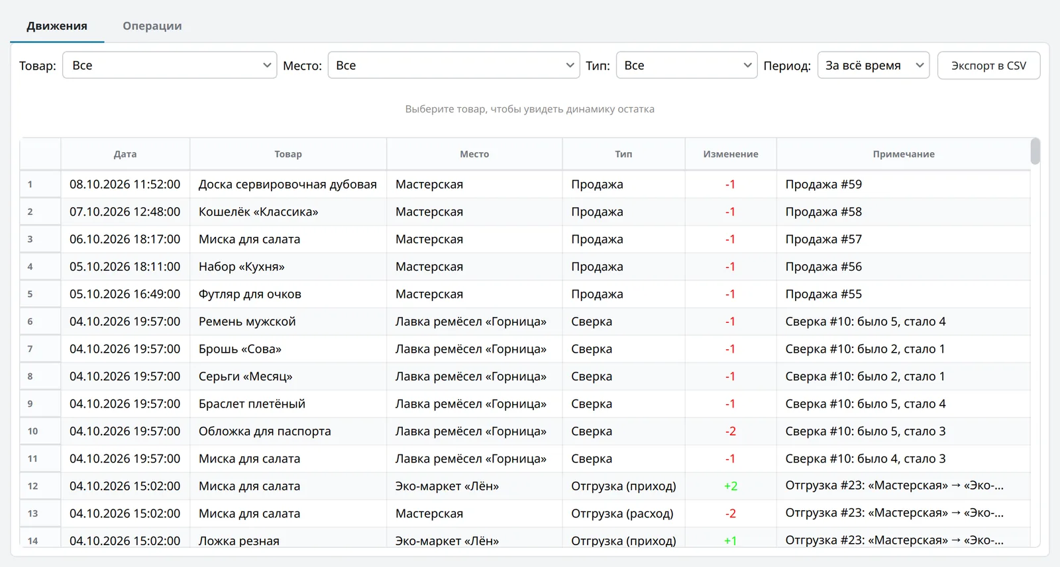Open the Товар filter dropdown

click(170, 65)
